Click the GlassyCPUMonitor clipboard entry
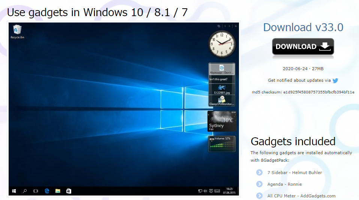359x200 pixels. pos(222,101)
